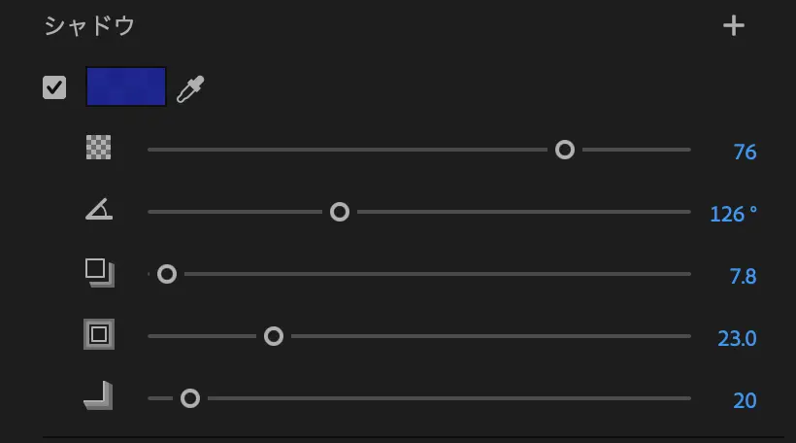Click the opacity value 76
The image size is (796, 443).
(x=745, y=152)
